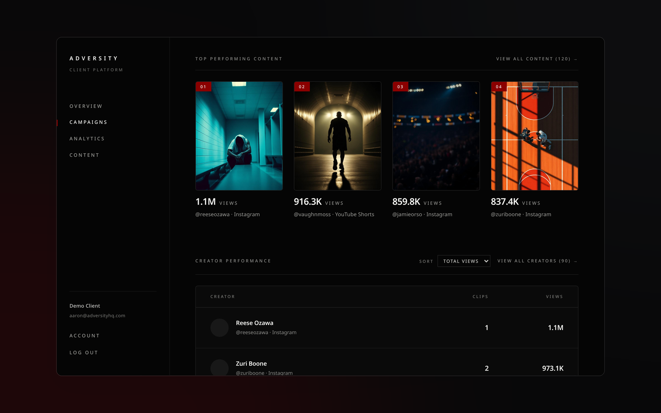
Task: Select Campaigns in the sidebar
Action: click(x=88, y=122)
